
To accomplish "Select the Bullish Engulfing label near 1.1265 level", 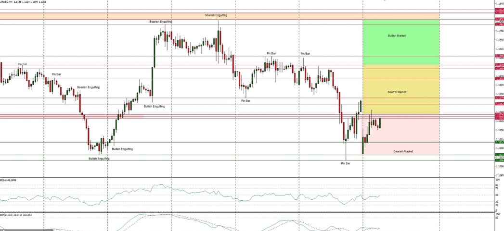I will click(154, 106).
